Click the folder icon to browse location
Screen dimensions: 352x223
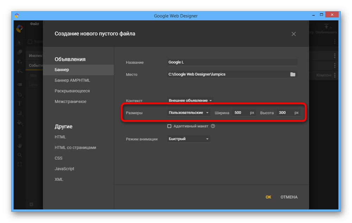click(x=293, y=74)
